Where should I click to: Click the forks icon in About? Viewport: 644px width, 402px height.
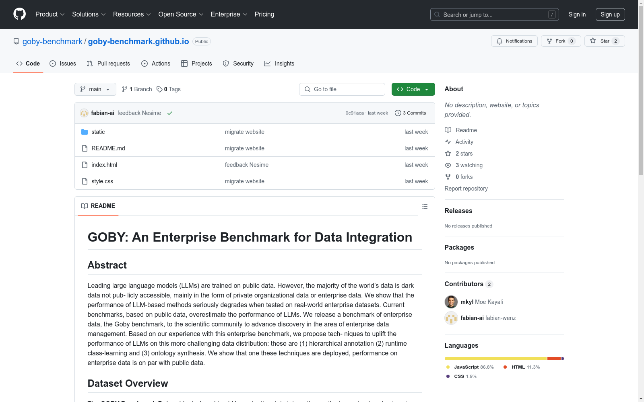click(448, 177)
